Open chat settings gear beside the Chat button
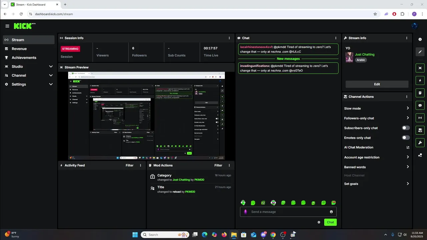This screenshot has width=427, height=240. point(319,222)
